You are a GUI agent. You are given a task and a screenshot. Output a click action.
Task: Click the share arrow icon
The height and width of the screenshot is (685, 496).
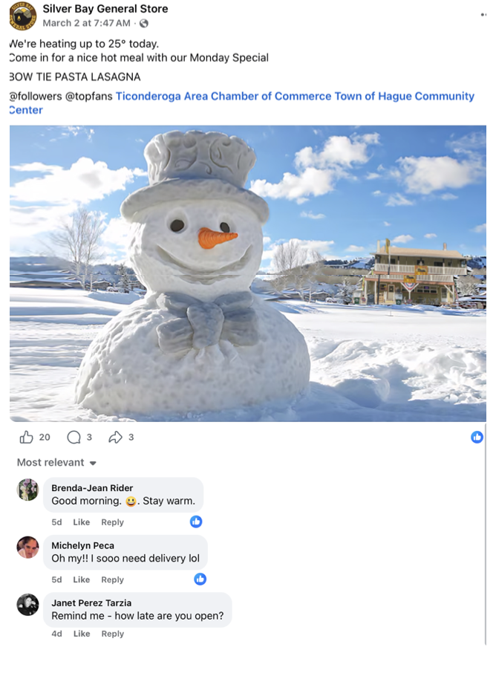115,437
